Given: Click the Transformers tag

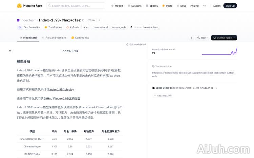Looking at the screenshot, I should (53, 27).
